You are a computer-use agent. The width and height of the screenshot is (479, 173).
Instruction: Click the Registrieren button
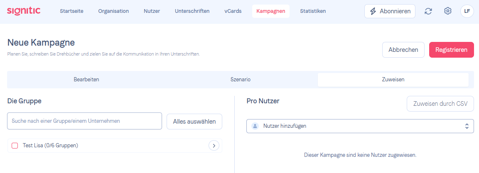[452, 50]
